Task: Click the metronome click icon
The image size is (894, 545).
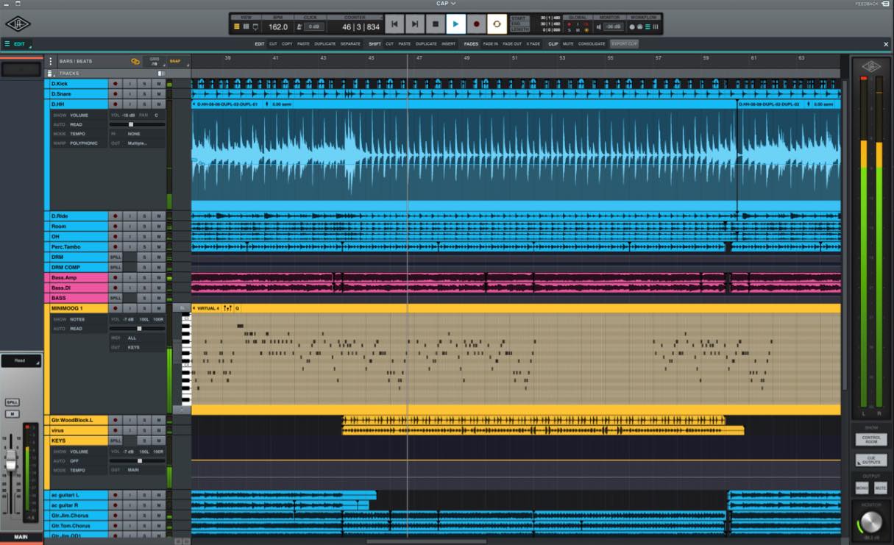Action: [x=299, y=27]
